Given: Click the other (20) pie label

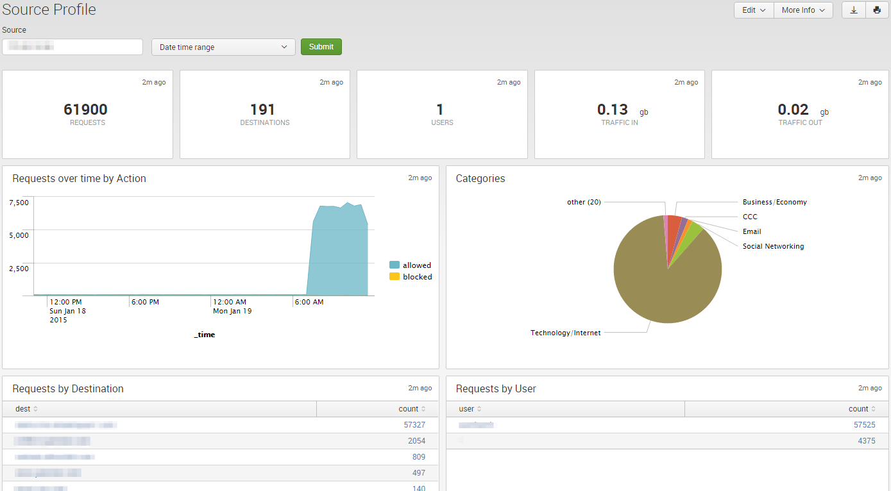Looking at the screenshot, I should click(x=584, y=202).
